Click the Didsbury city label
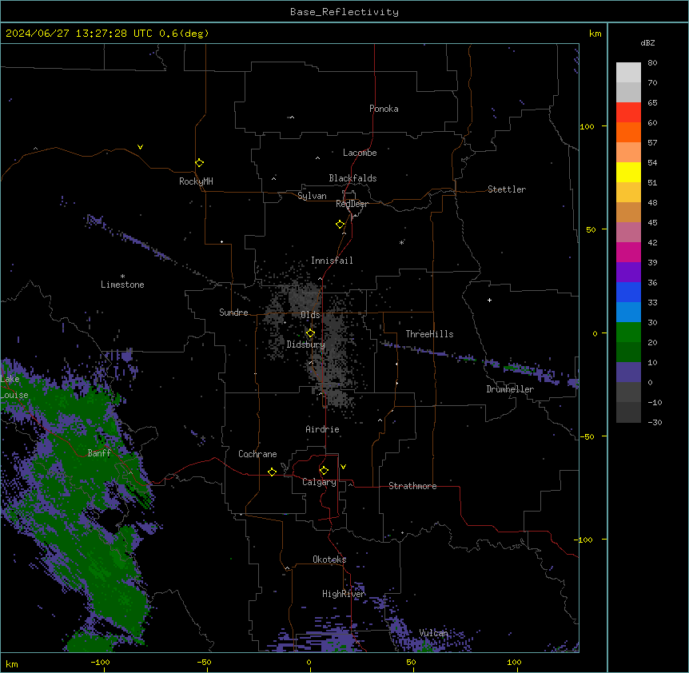 [x=306, y=344]
